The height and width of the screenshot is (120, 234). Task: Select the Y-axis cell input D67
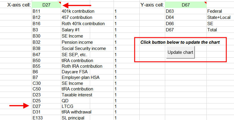tap(186, 5)
